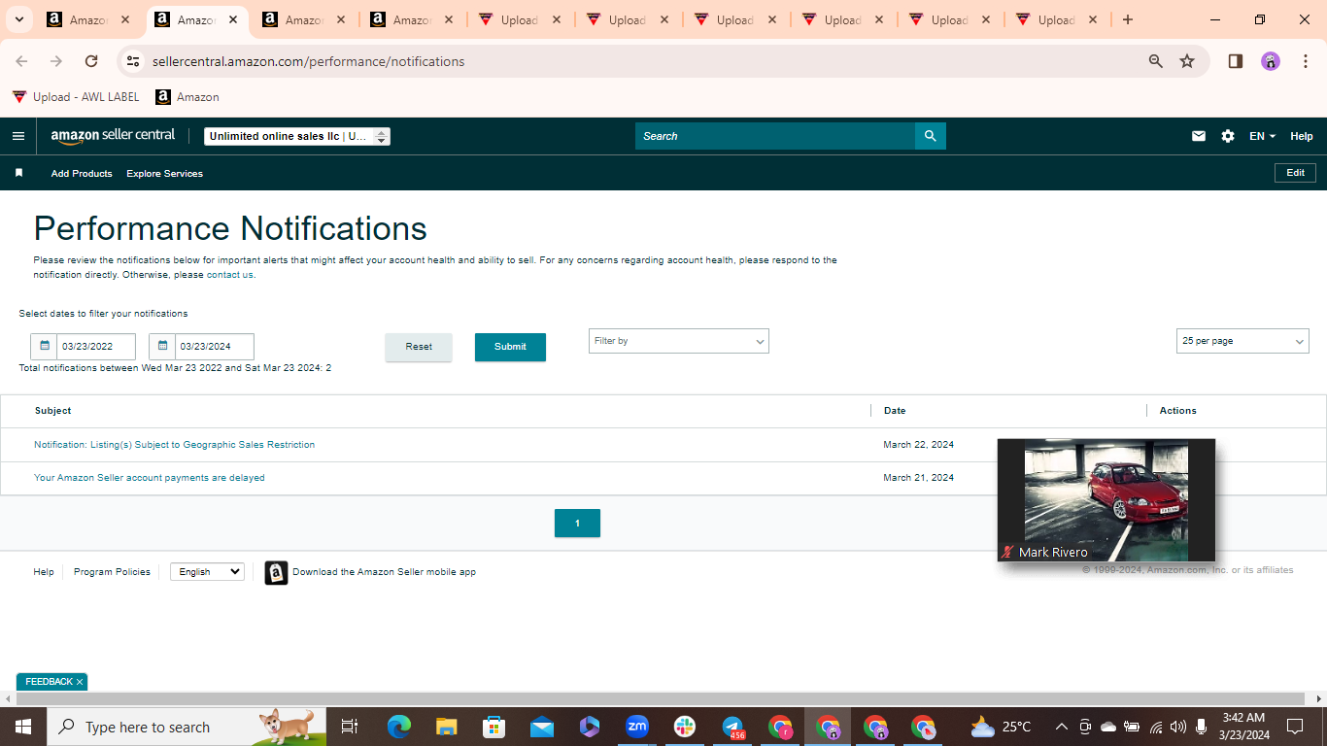Click the Submit button
This screenshot has width=1327, height=746.
tap(510, 347)
